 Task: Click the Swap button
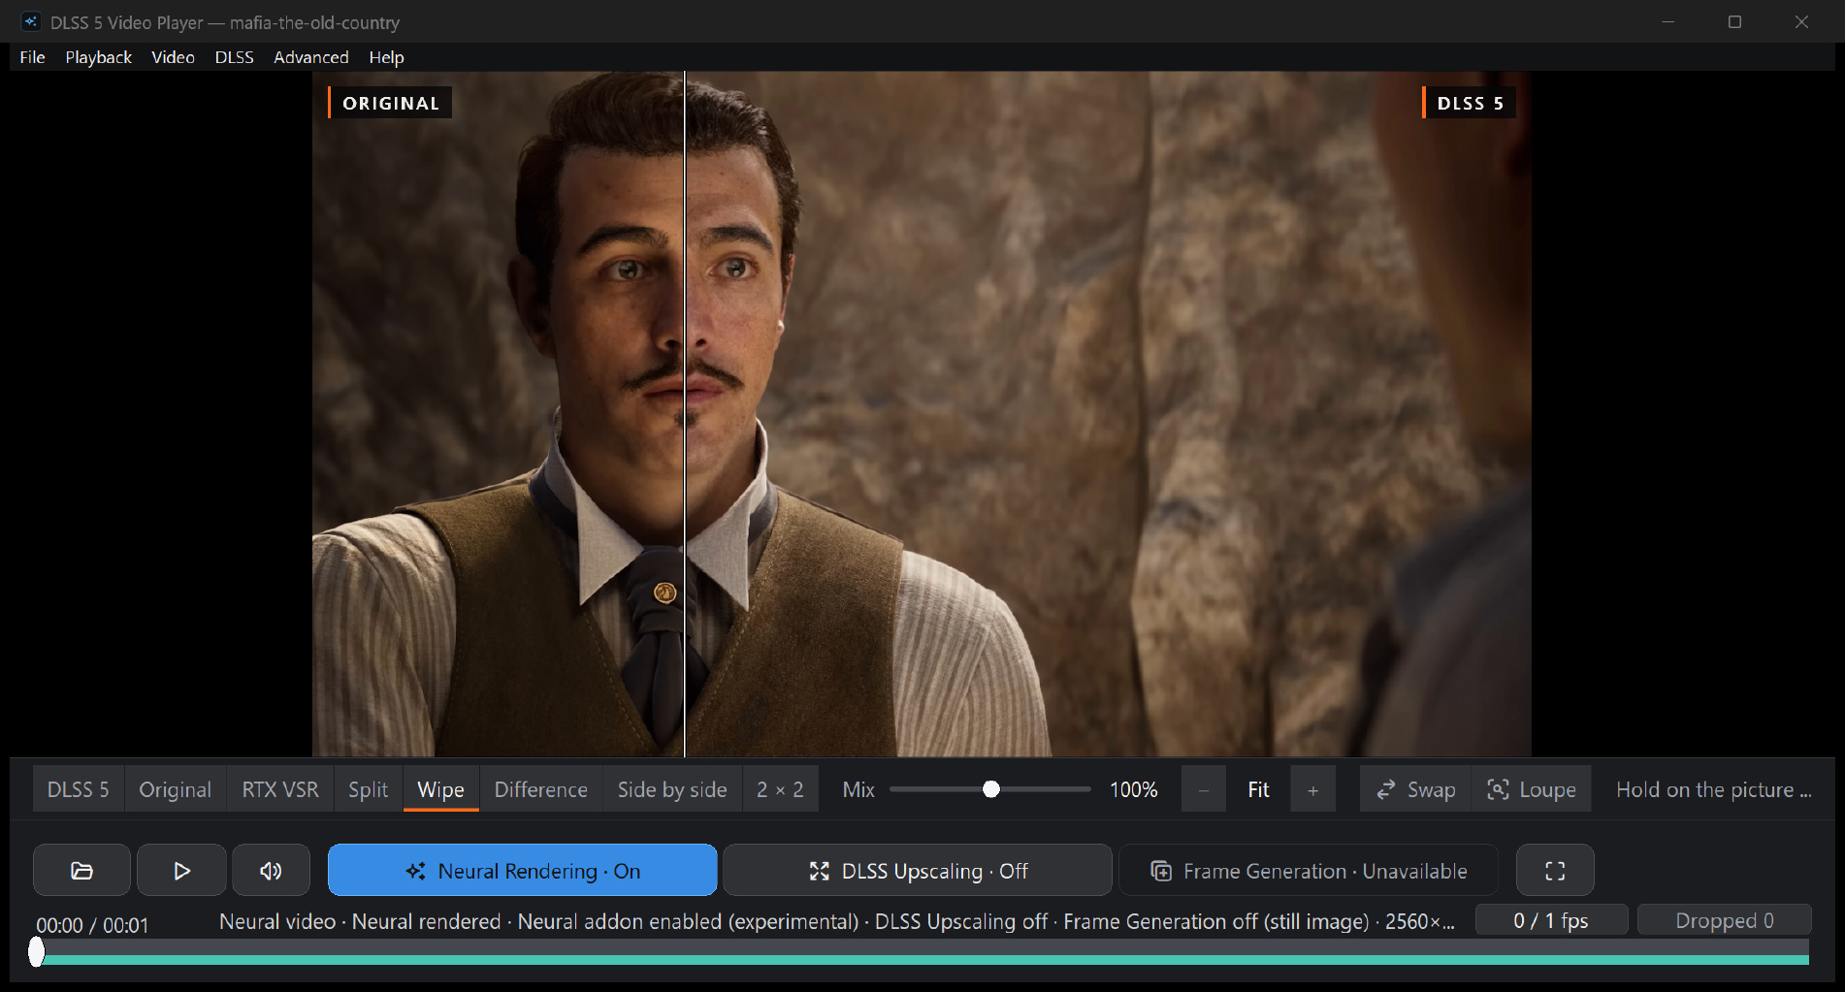tap(1415, 789)
